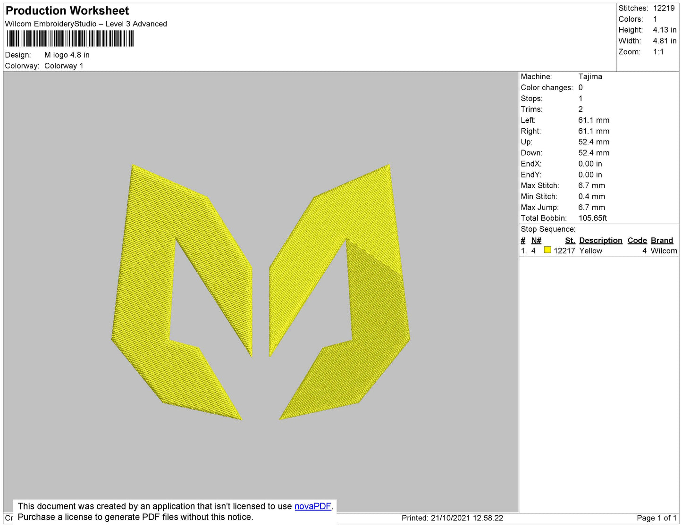This screenshot has height=527, width=682.
Task: Click the novaPDF hyperlink
Action: (x=313, y=506)
